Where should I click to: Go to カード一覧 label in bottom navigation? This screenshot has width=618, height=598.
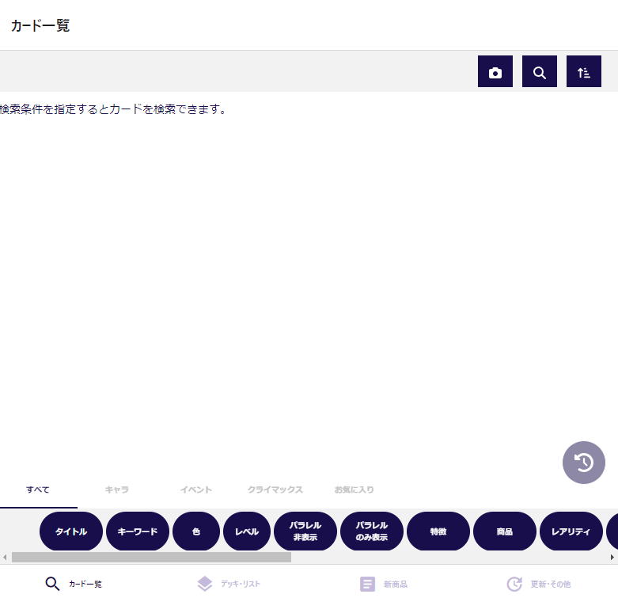(85, 585)
